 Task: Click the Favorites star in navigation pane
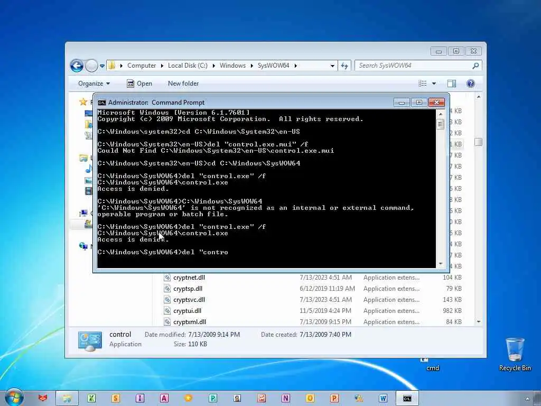tap(83, 102)
